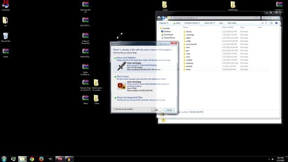Select the [1.8]_R3D.C archive icon

85,22
